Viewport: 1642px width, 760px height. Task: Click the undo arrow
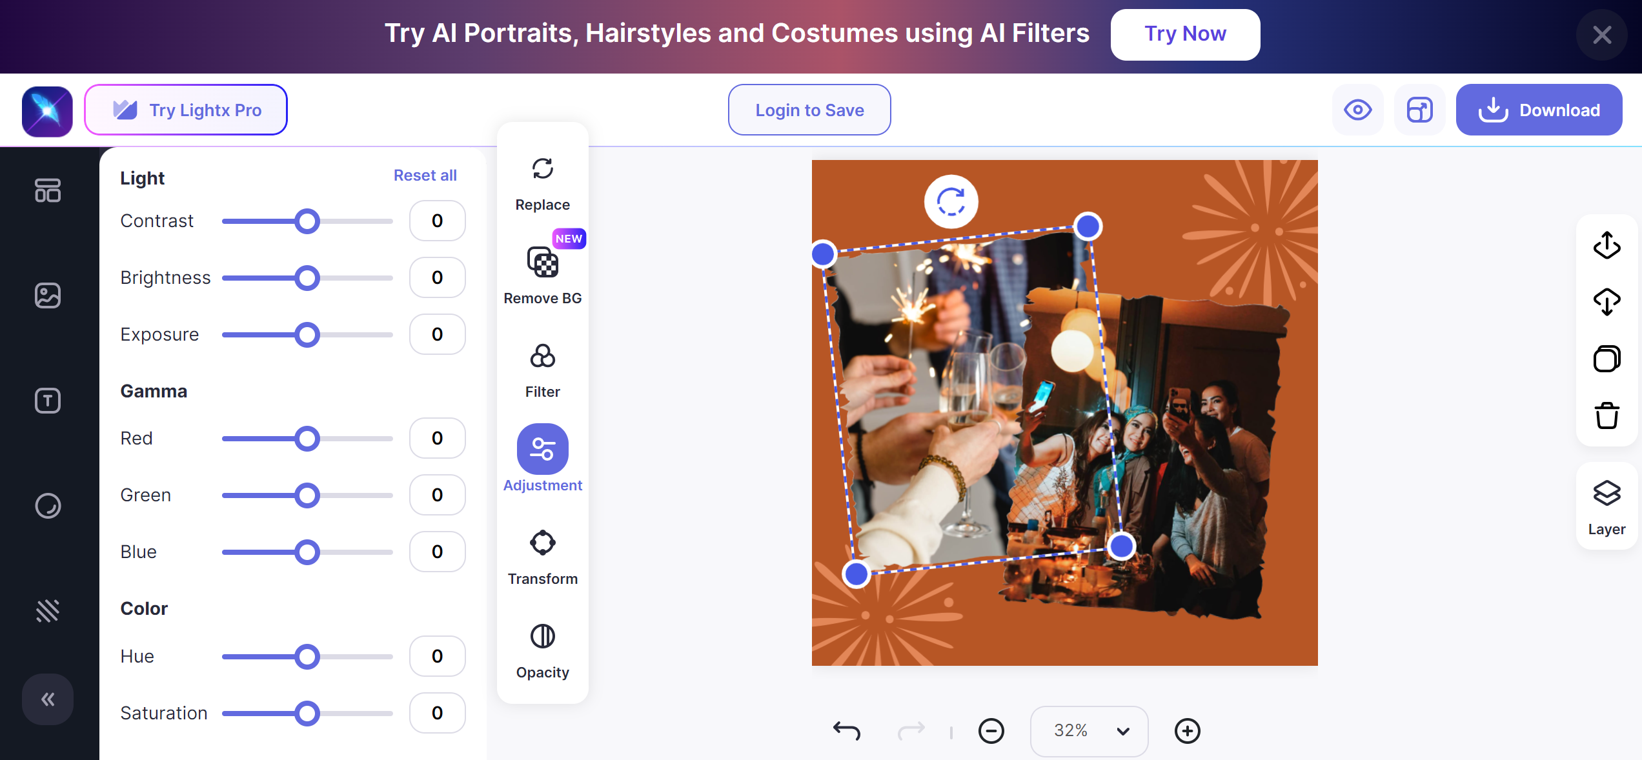coord(846,730)
